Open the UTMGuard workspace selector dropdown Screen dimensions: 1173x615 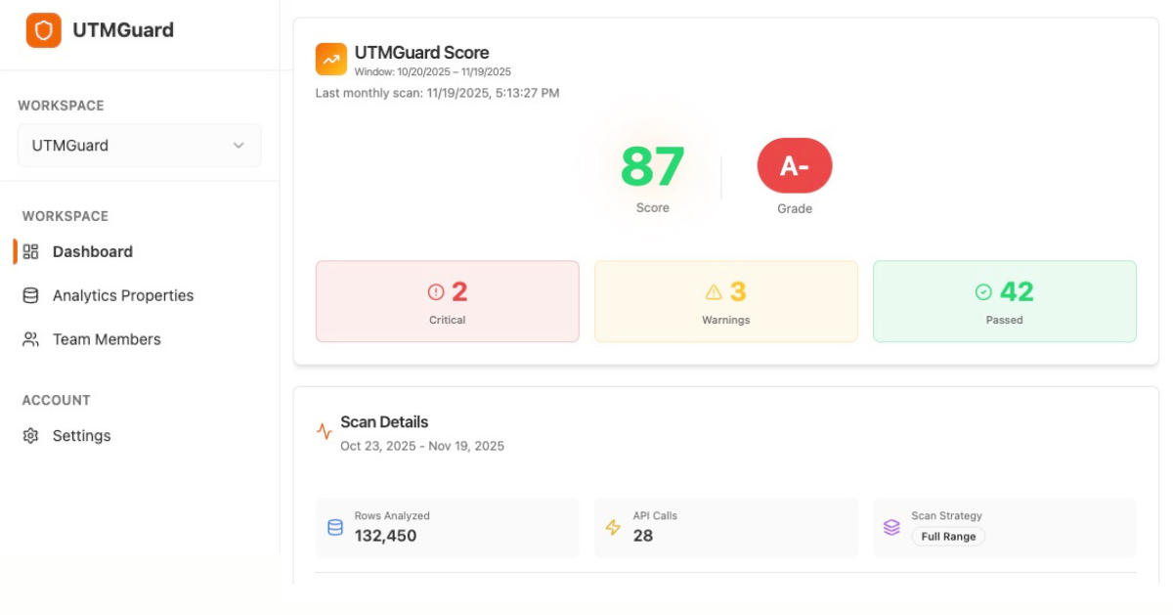pos(139,145)
